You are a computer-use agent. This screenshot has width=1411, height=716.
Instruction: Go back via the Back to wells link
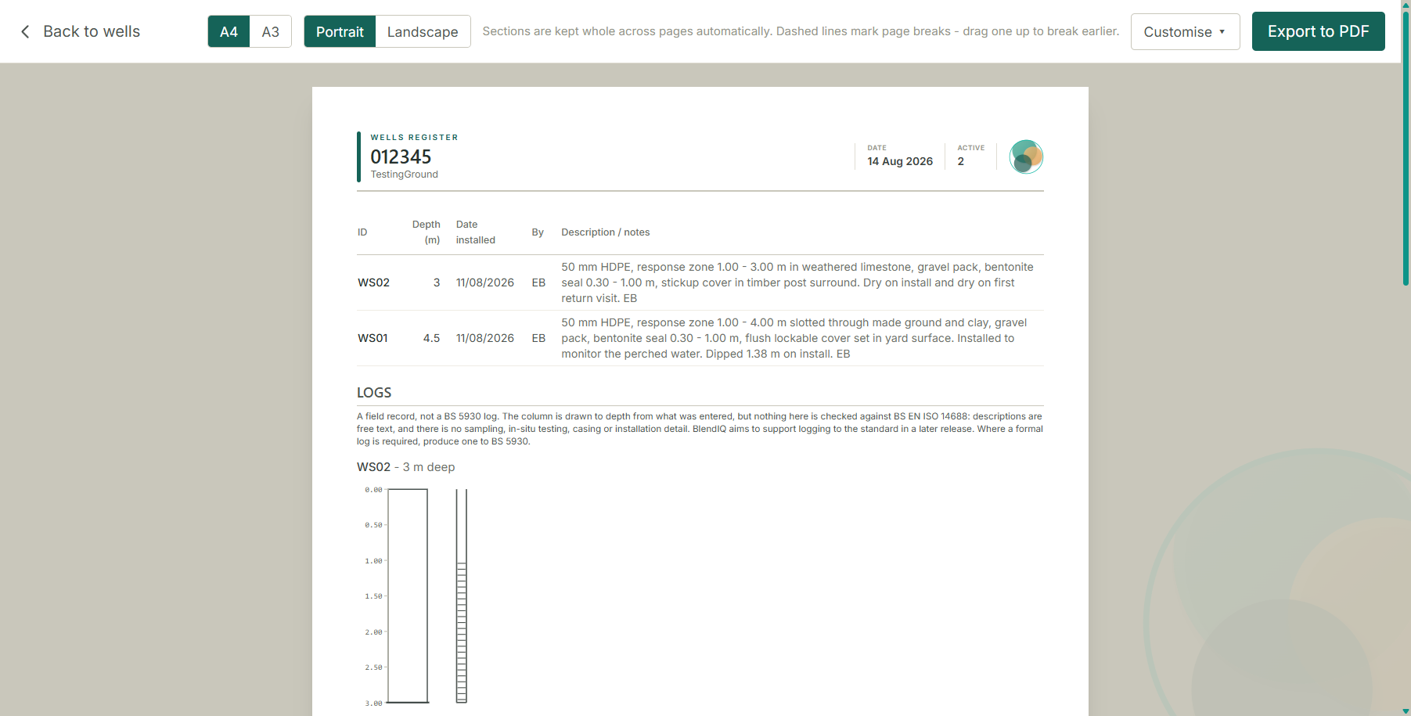point(80,31)
